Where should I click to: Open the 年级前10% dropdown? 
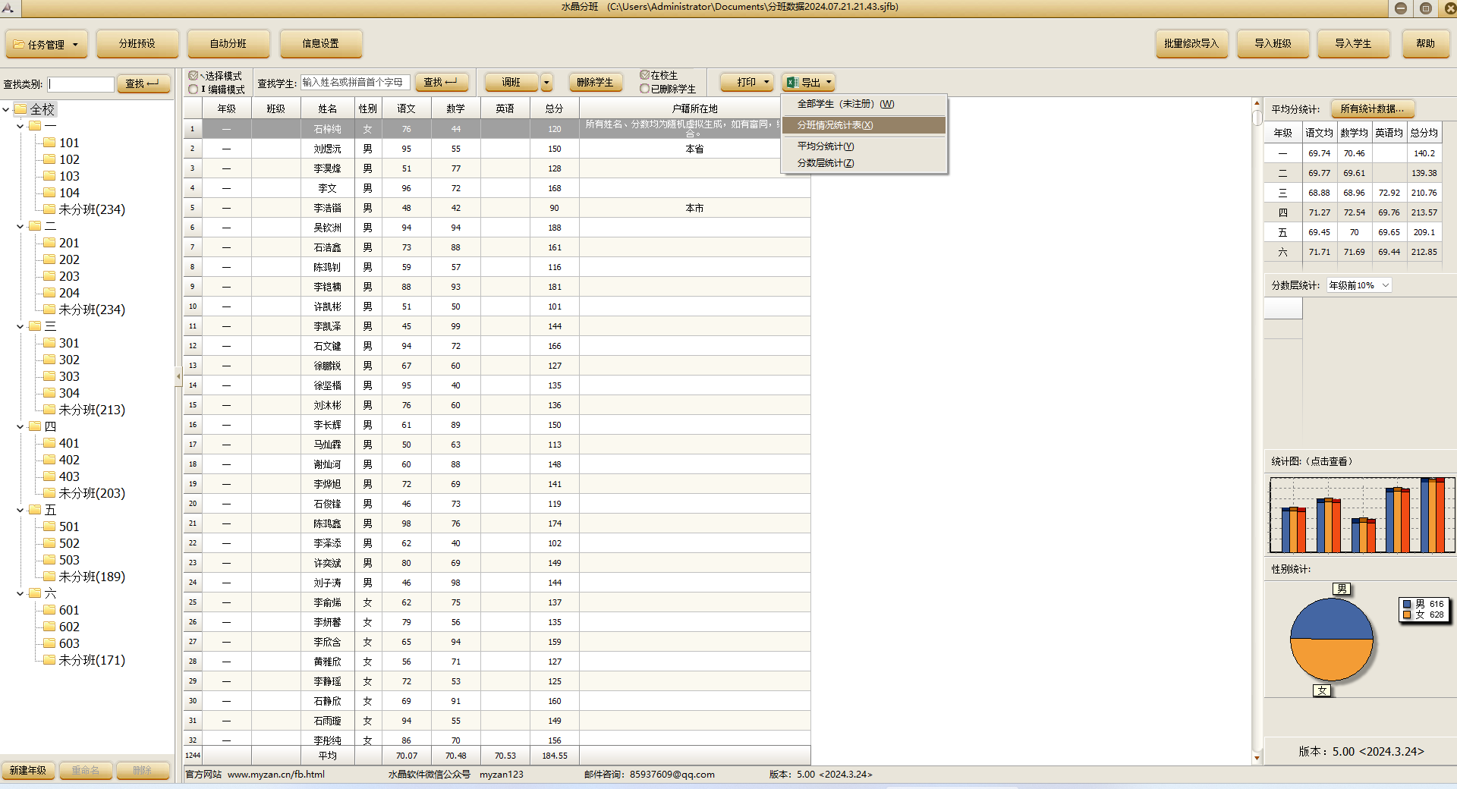click(1358, 285)
